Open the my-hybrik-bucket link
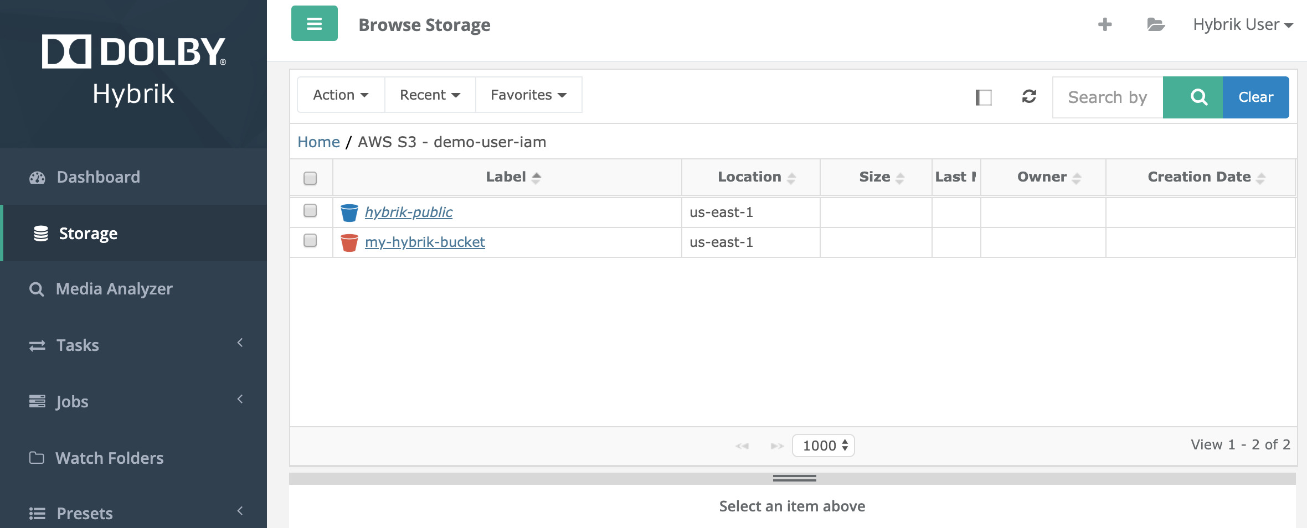The height and width of the screenshot is (528, 1307). 425,242
